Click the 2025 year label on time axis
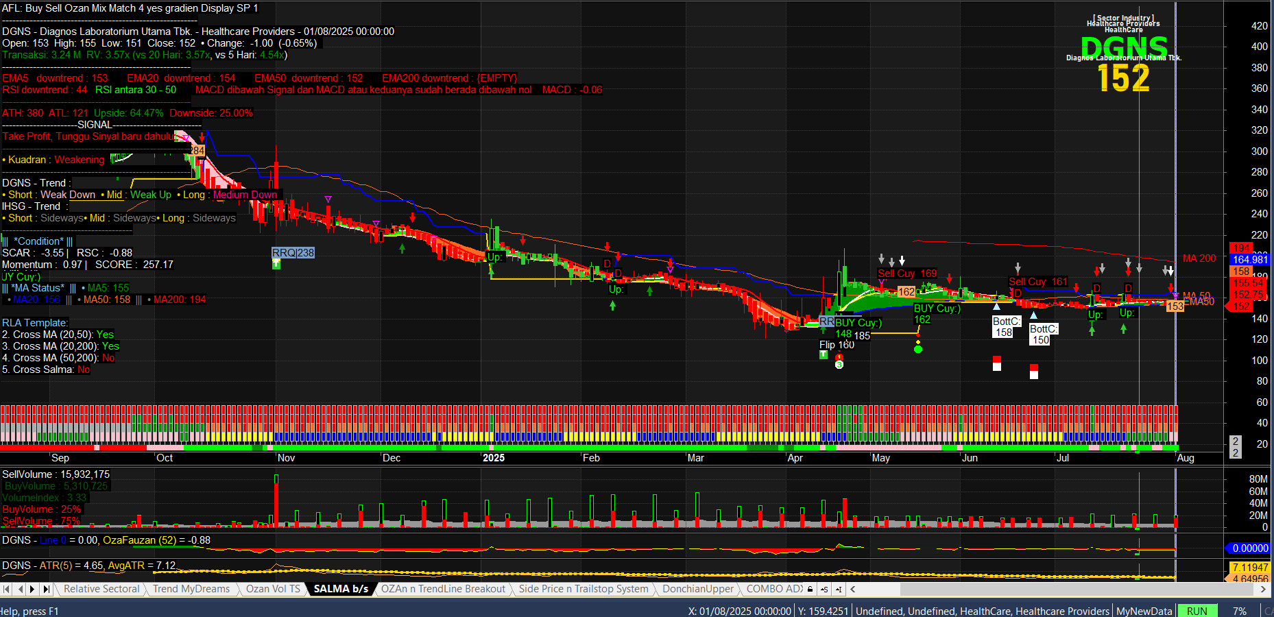This screenshot has width=1274, height=617. (x=494, y=458)
